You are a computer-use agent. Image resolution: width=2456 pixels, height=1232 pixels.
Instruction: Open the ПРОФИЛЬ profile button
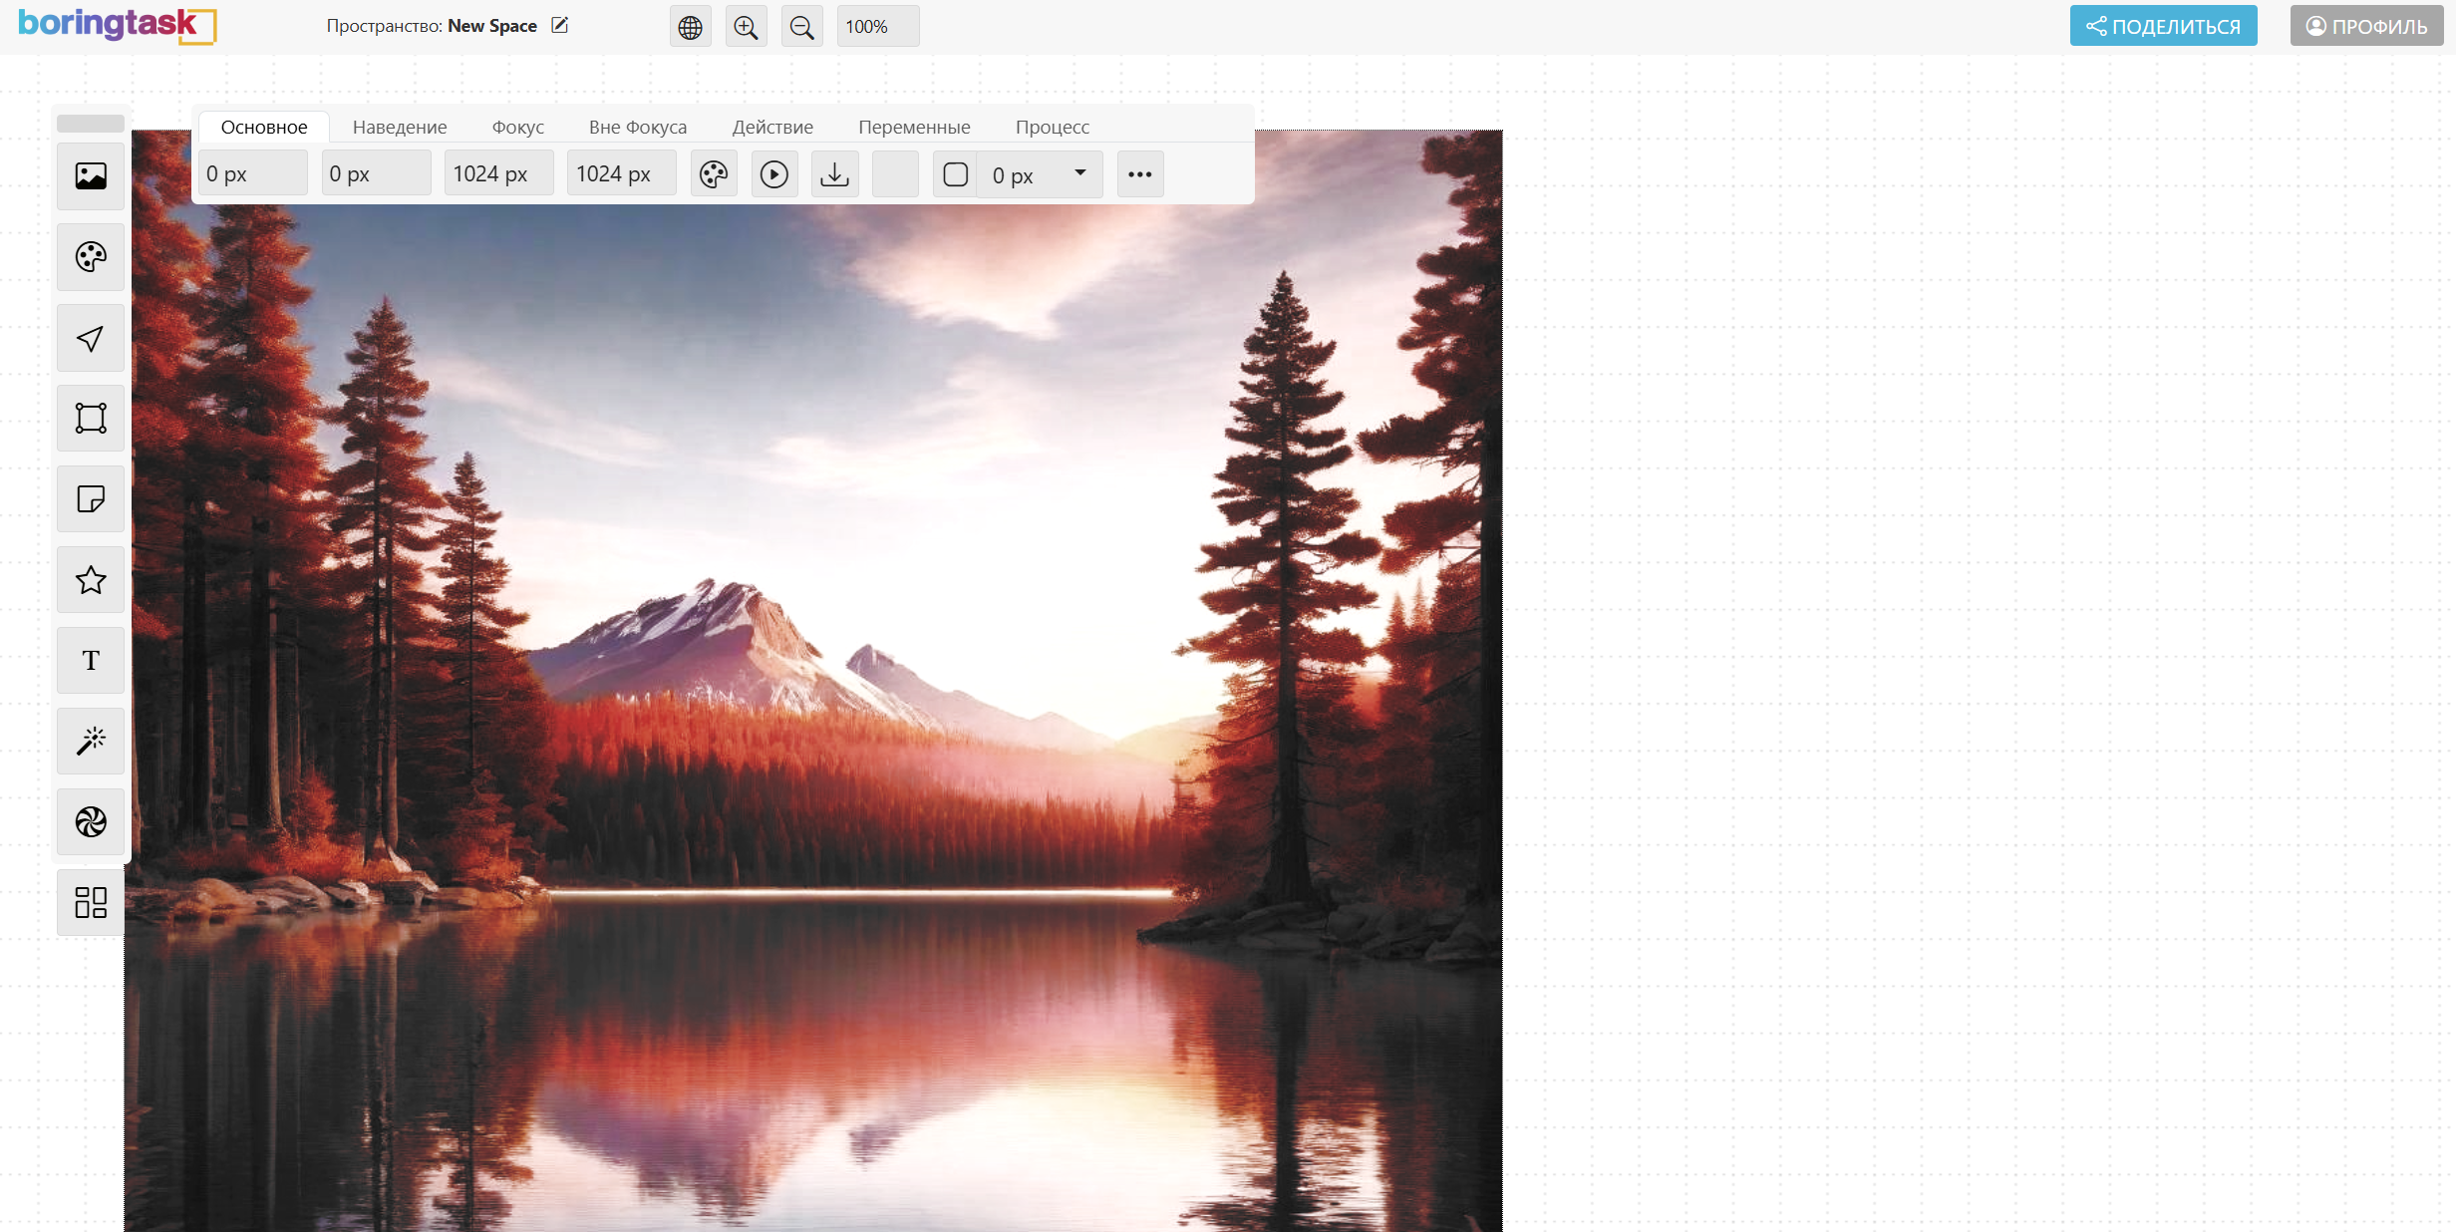point(2366,27)
